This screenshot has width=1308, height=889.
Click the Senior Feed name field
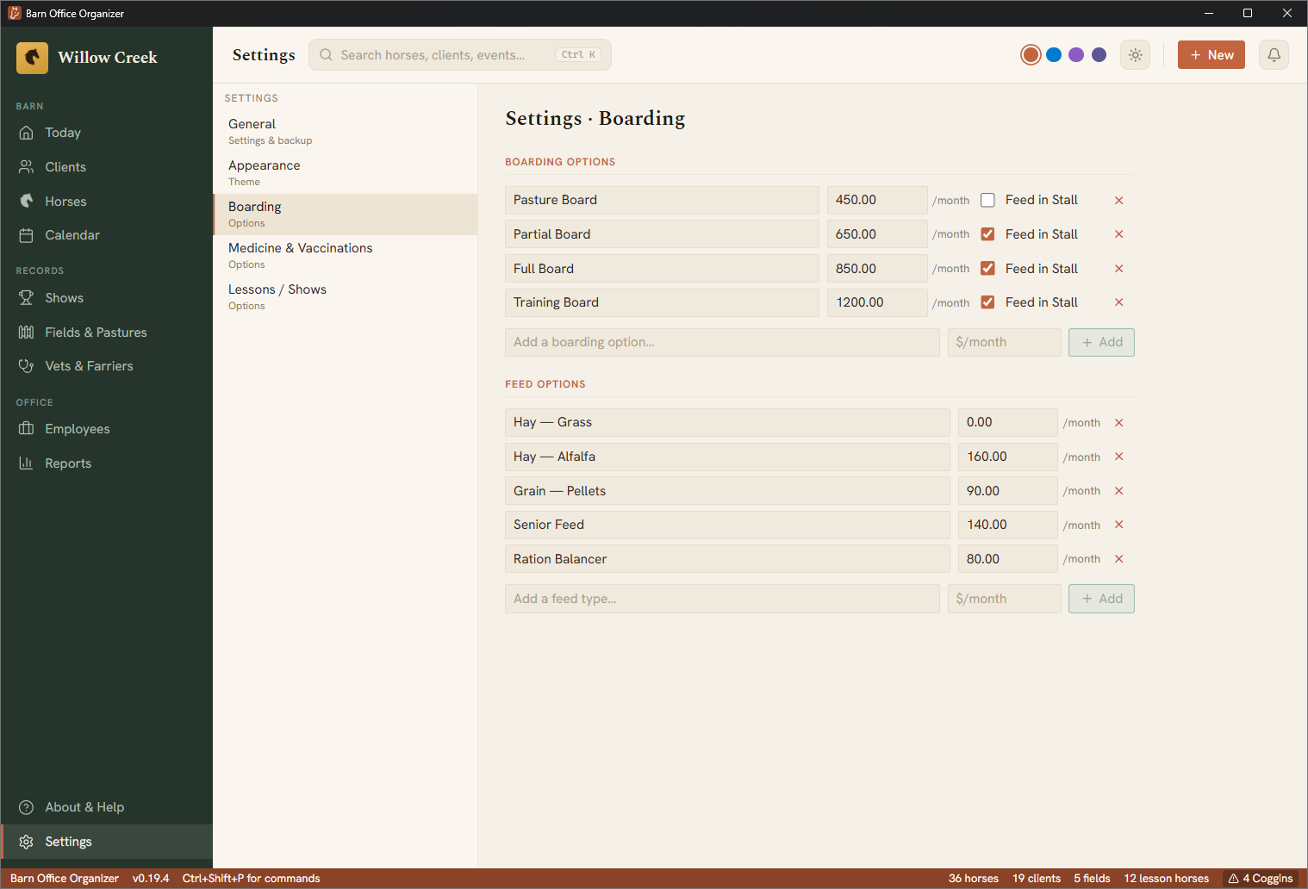click(x=727, y=525)
